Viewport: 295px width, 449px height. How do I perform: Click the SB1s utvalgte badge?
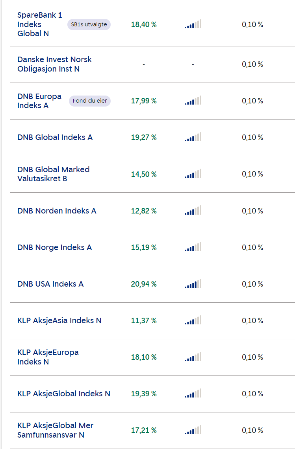(89, 25)
